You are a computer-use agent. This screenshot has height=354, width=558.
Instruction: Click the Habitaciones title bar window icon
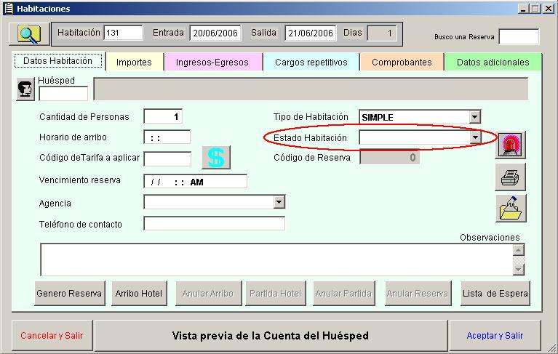pyautogui.click(x=9, y=8)
